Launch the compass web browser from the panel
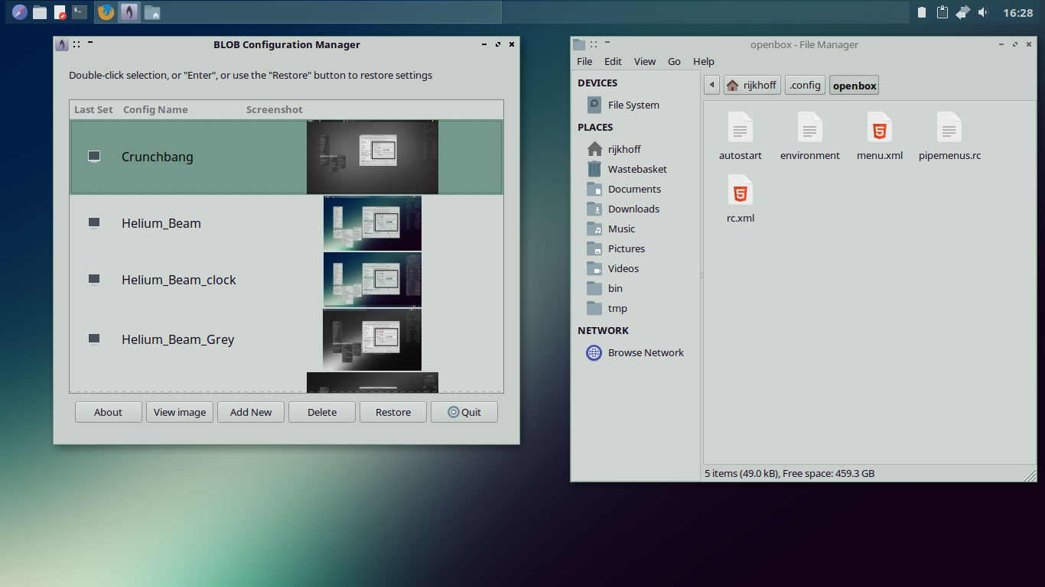This screenshot has width=1045, height=587. [19, 12]
